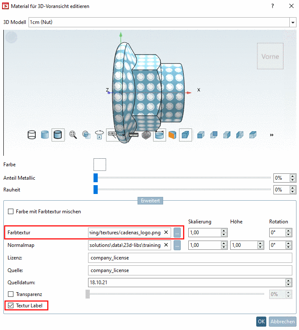
Task: Increase the Quelldatum date
Action: (x=289, y=280)
